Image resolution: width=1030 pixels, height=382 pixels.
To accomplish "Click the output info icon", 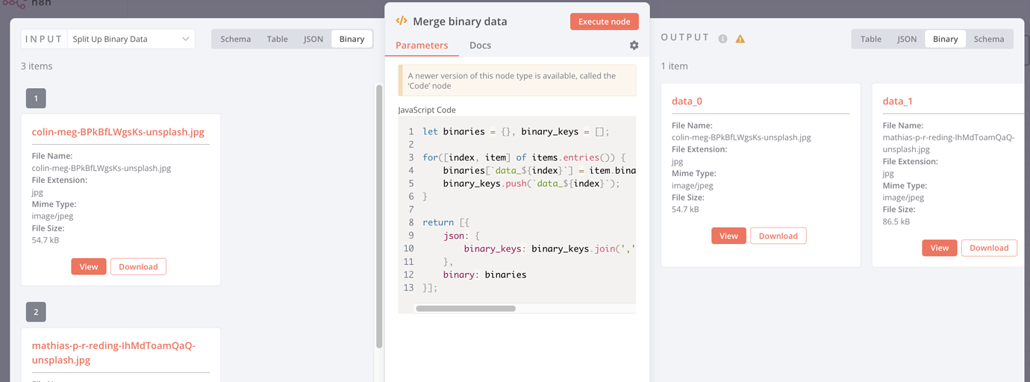I will (x=722, y=39).
